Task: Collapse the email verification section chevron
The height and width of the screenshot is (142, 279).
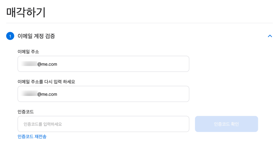Action: pos(270,36)
